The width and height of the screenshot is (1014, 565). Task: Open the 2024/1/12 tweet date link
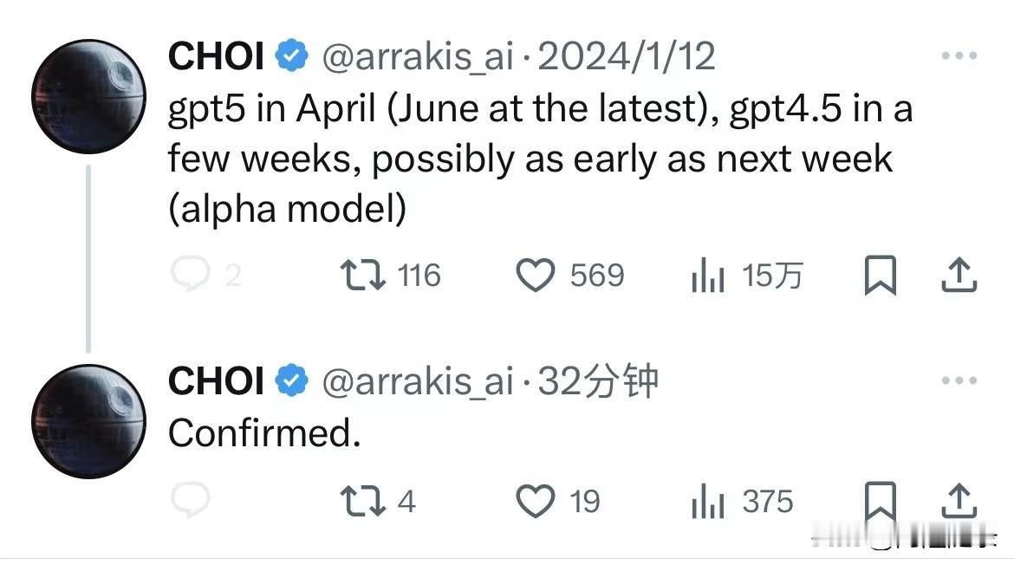point(626,56)
